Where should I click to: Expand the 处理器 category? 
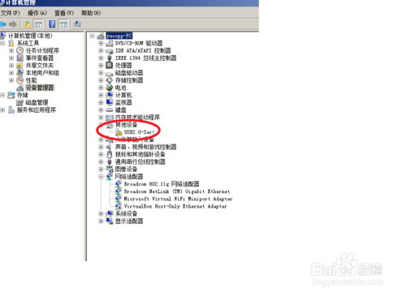(x=101, y=66)
